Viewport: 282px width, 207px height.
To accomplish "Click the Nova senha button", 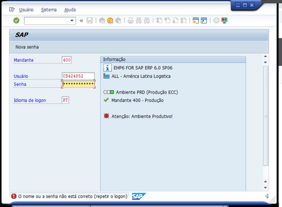I will click(x=27, y=47).
